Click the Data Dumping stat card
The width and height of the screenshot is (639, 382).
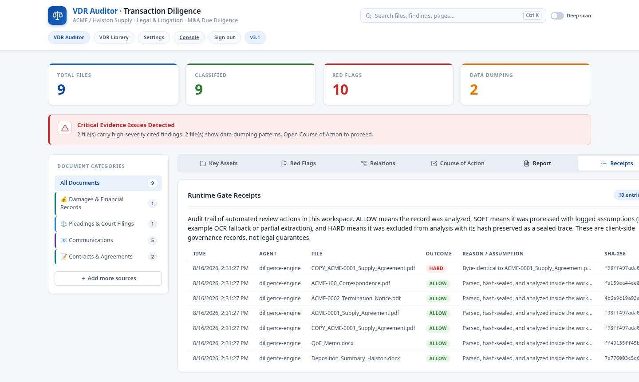526,84
